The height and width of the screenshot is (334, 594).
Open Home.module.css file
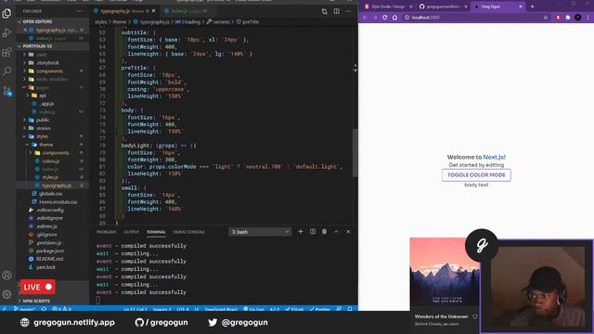point(58,202)
